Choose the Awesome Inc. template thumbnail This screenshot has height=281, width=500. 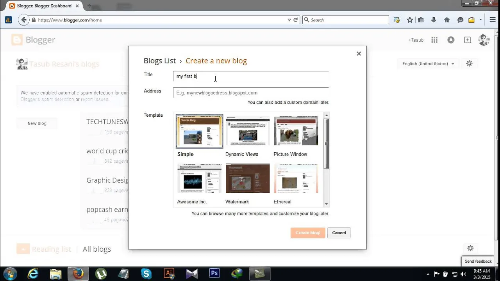click(x=199, y=178)
